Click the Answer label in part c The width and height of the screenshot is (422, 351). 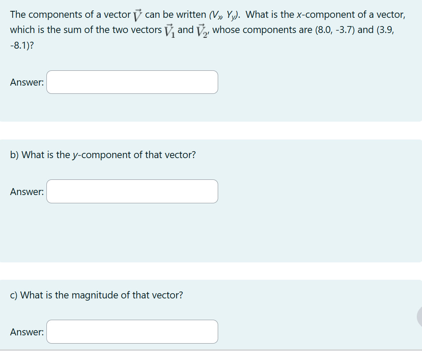pyautogui.click(x=26, y=332)
